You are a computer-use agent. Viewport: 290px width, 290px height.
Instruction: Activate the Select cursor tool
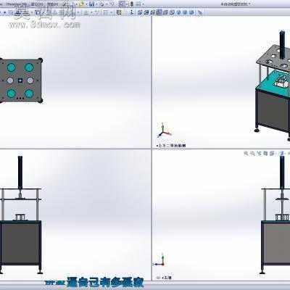(x=122, y=4)
